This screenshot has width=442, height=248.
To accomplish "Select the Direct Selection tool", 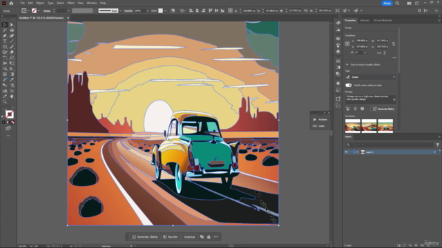I will (12, 25).
